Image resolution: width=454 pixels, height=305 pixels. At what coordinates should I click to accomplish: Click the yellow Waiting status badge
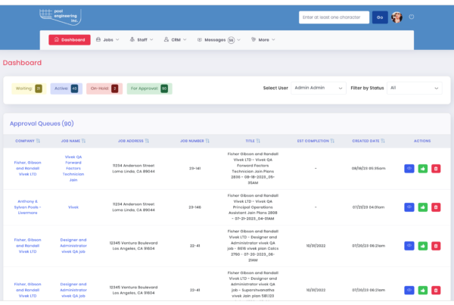pyautogui.click(x=29, y=89)
